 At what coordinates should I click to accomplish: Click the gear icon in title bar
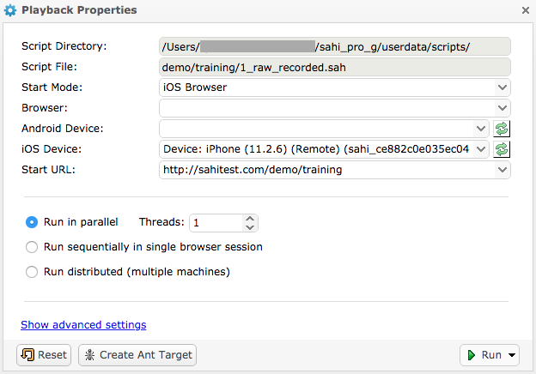coord(10,10)
